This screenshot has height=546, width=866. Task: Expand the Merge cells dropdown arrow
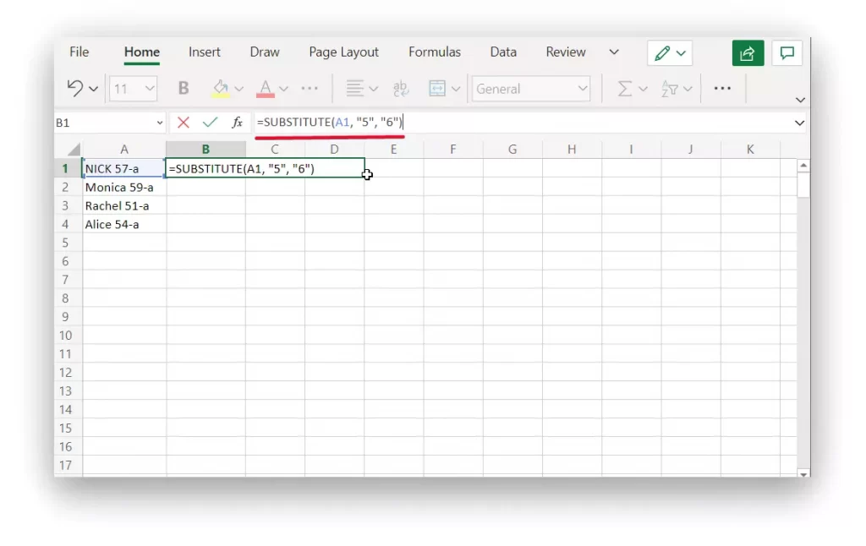[456, 89]
